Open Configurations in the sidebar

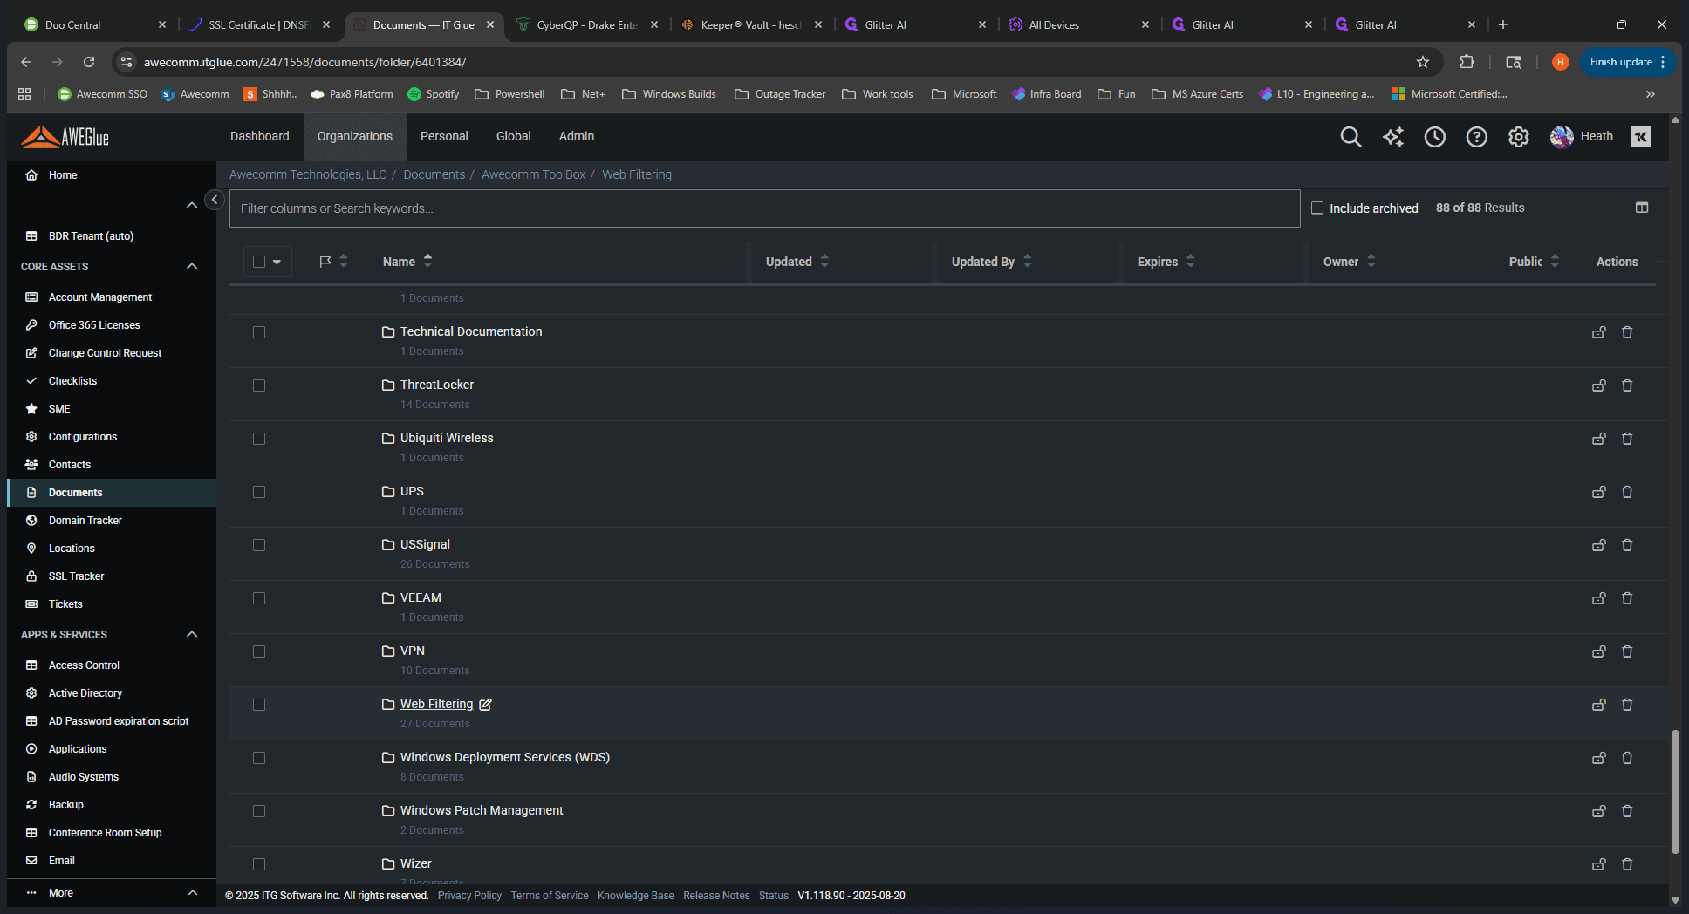point(83,437)
